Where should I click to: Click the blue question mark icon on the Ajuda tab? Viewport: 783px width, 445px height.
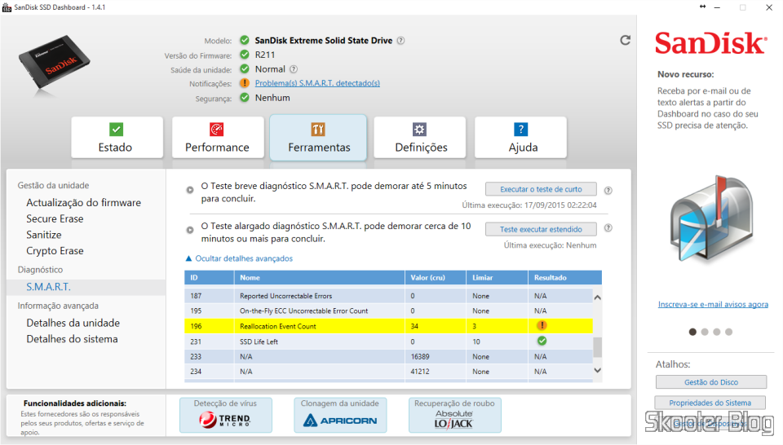point(521,130)
